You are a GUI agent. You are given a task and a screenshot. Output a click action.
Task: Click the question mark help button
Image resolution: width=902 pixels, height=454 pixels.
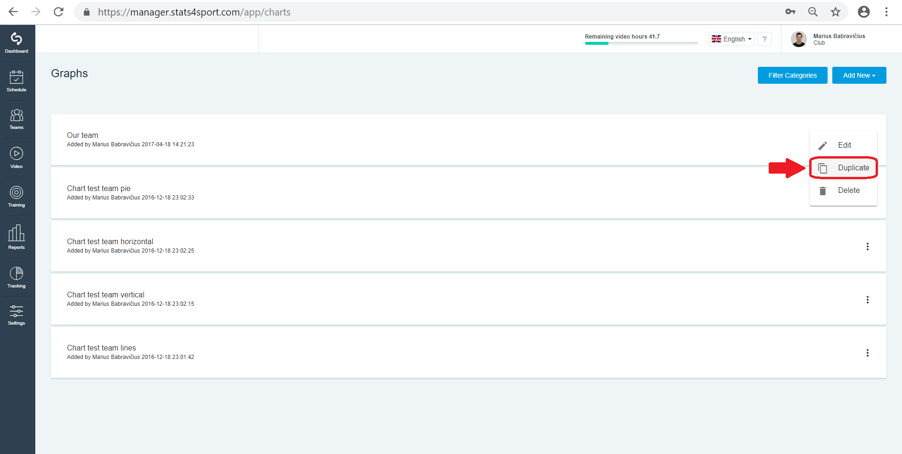coord(764,39)
